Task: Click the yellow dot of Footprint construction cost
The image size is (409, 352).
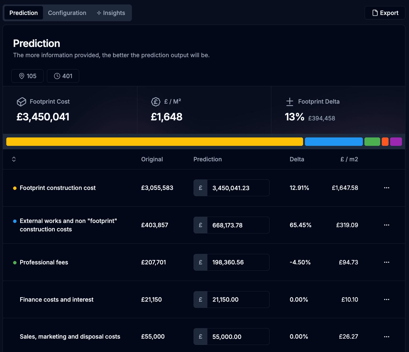Action: click(15, 188)
